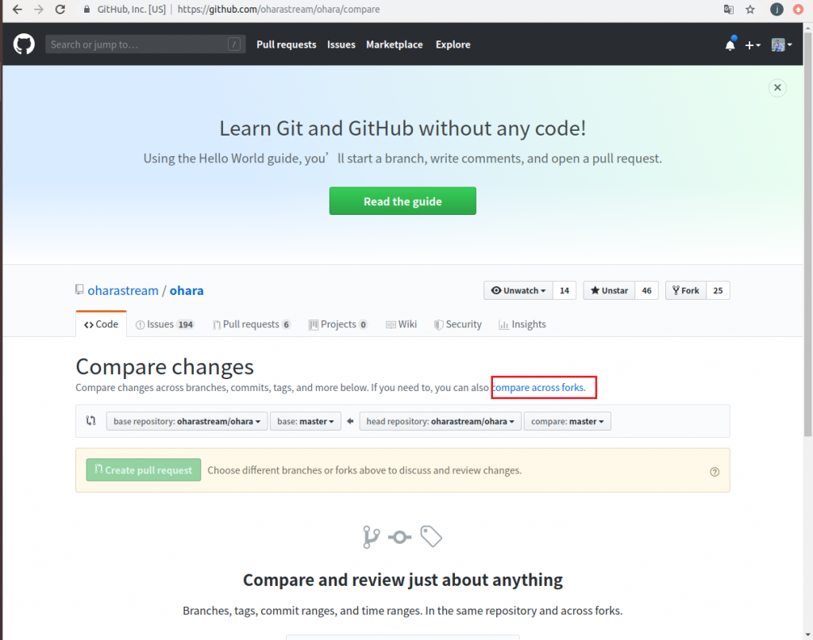The width and height of the screenshot is (813, 640).
Task: Click the Fork button
Action: click(686, 290)
